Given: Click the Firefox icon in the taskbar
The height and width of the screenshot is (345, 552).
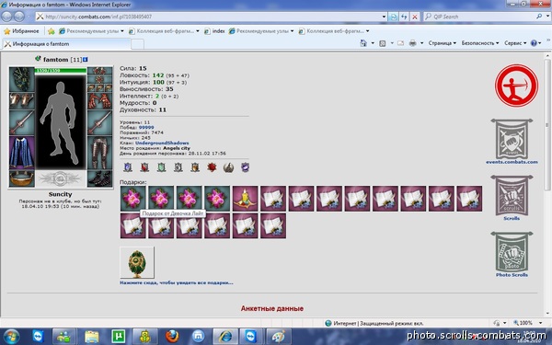Looking at the screenshot, I should (x=172, y=336).
